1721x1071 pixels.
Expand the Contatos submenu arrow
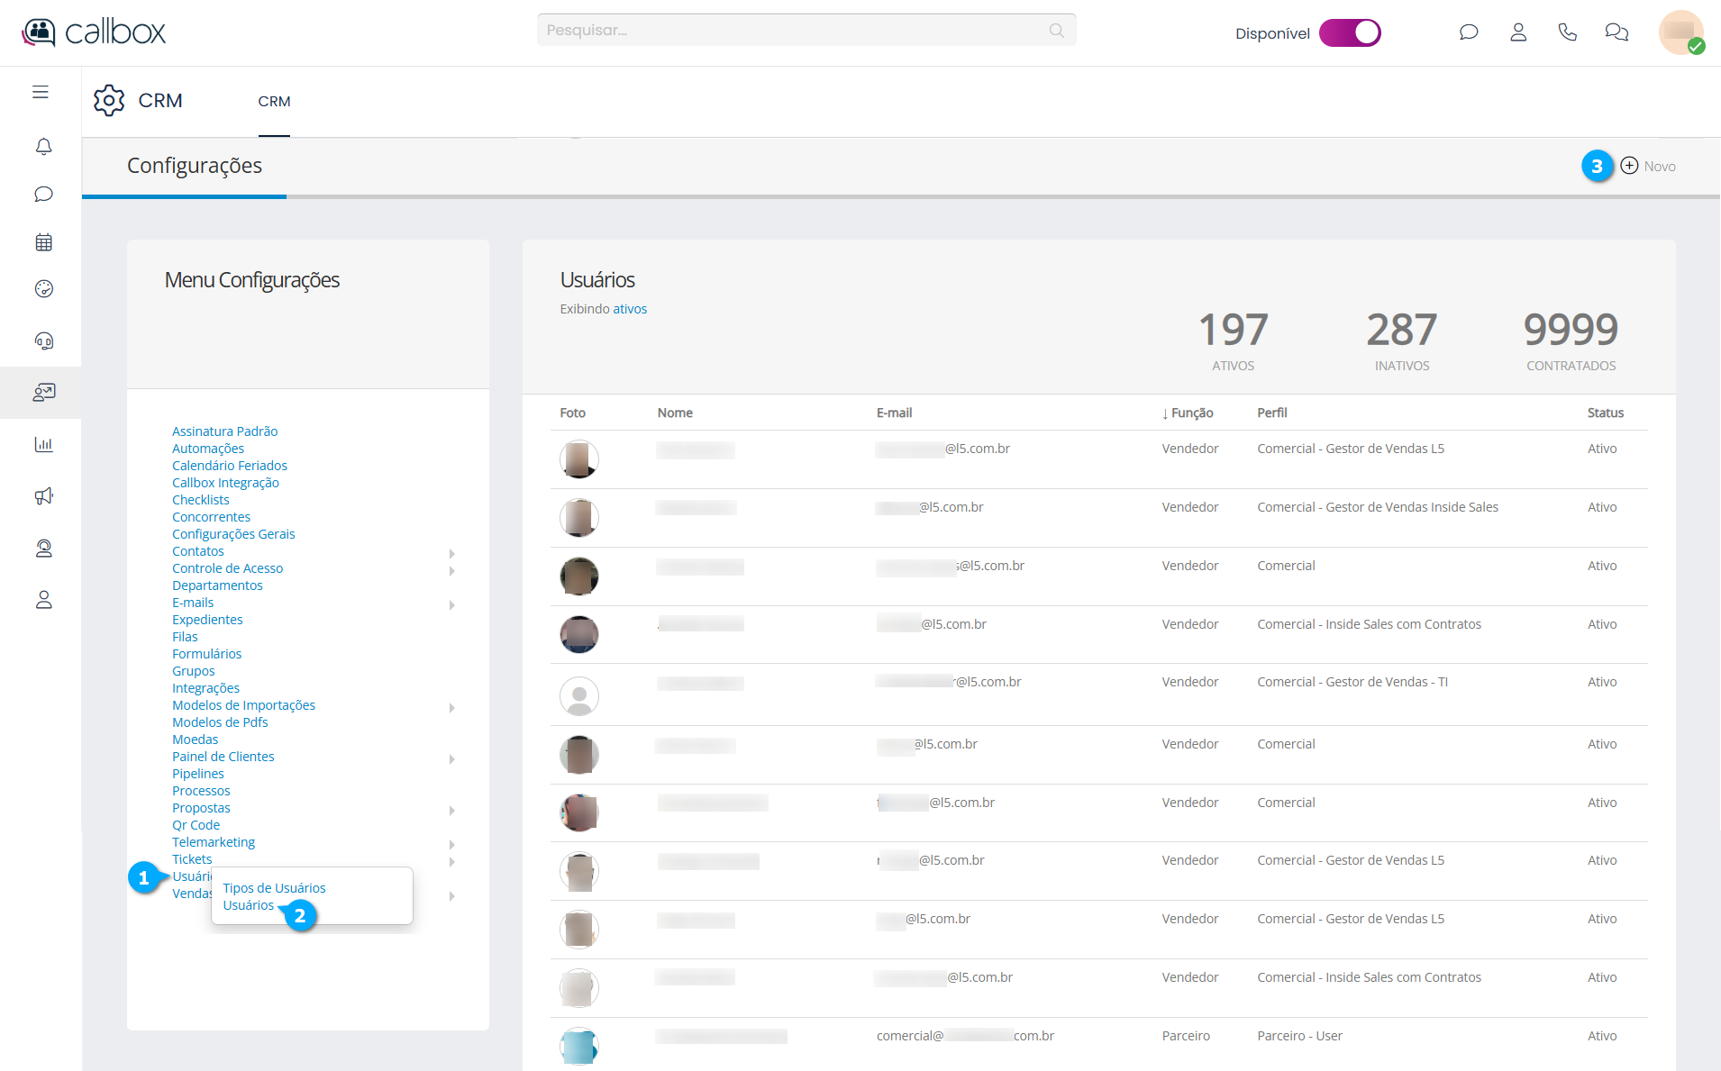coord(451,553)
